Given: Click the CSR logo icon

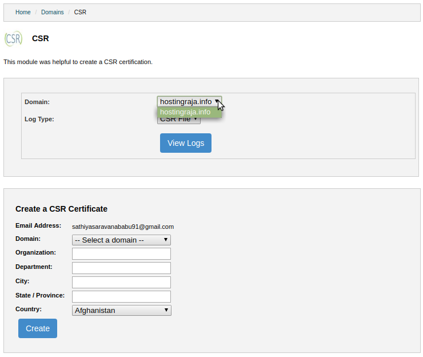Looking at the screenshot, I should click(x=13, y=39).
